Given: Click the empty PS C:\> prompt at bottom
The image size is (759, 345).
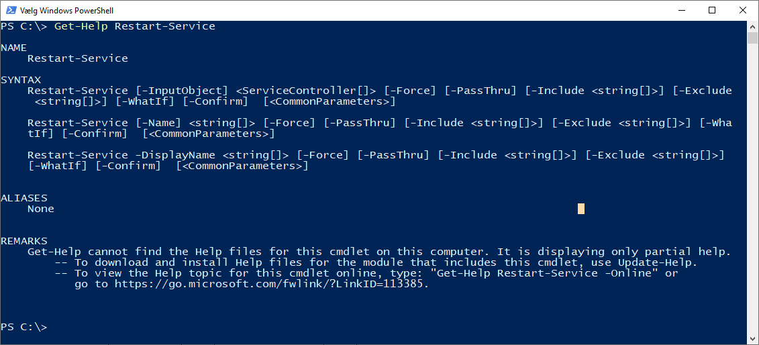Looking at the screenshot, I should (24, 327).
